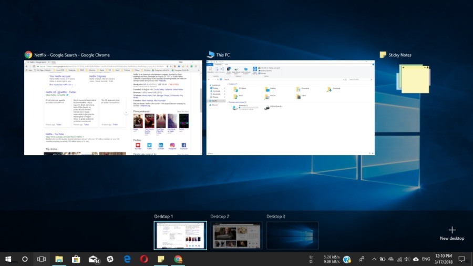Show hidden system tray icons

coord(374,259)
